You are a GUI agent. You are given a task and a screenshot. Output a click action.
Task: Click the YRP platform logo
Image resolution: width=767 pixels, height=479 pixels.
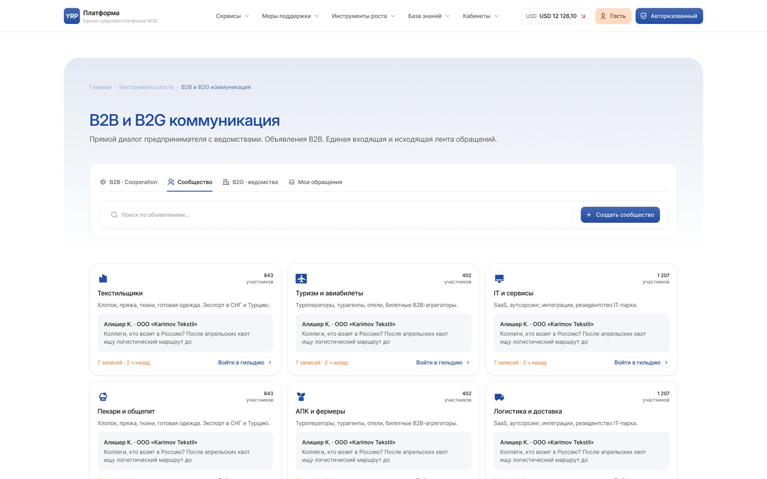pos(72,16)
